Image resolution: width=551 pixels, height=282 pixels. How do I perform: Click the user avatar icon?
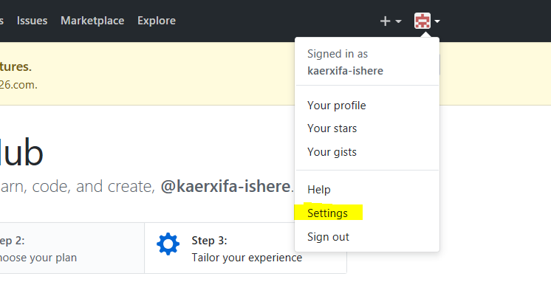point(422,21)
